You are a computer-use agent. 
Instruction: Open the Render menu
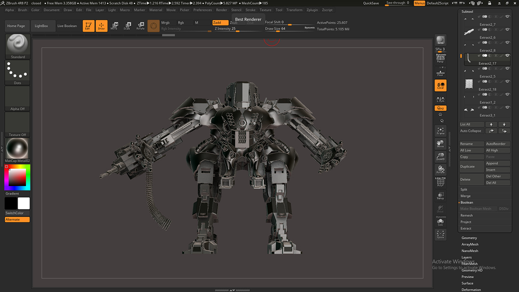point(221,10)
